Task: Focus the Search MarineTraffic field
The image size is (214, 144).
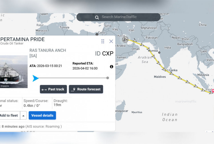Action: click(118, 17)
